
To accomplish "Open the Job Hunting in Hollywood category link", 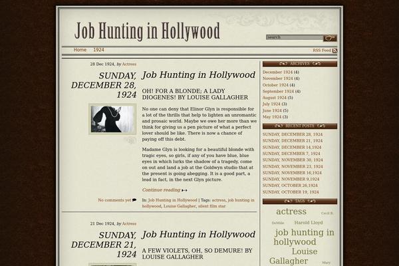I will tap(172, 200).
